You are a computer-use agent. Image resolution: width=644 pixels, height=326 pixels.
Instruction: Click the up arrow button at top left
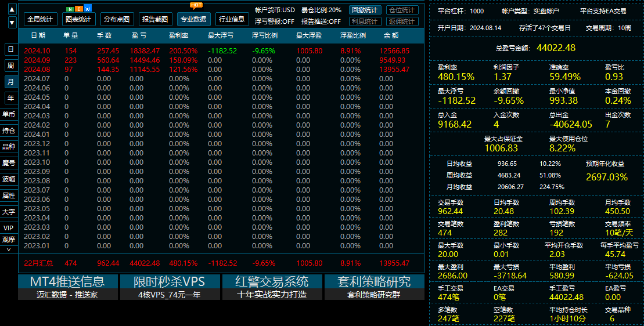tap(12, 9)
